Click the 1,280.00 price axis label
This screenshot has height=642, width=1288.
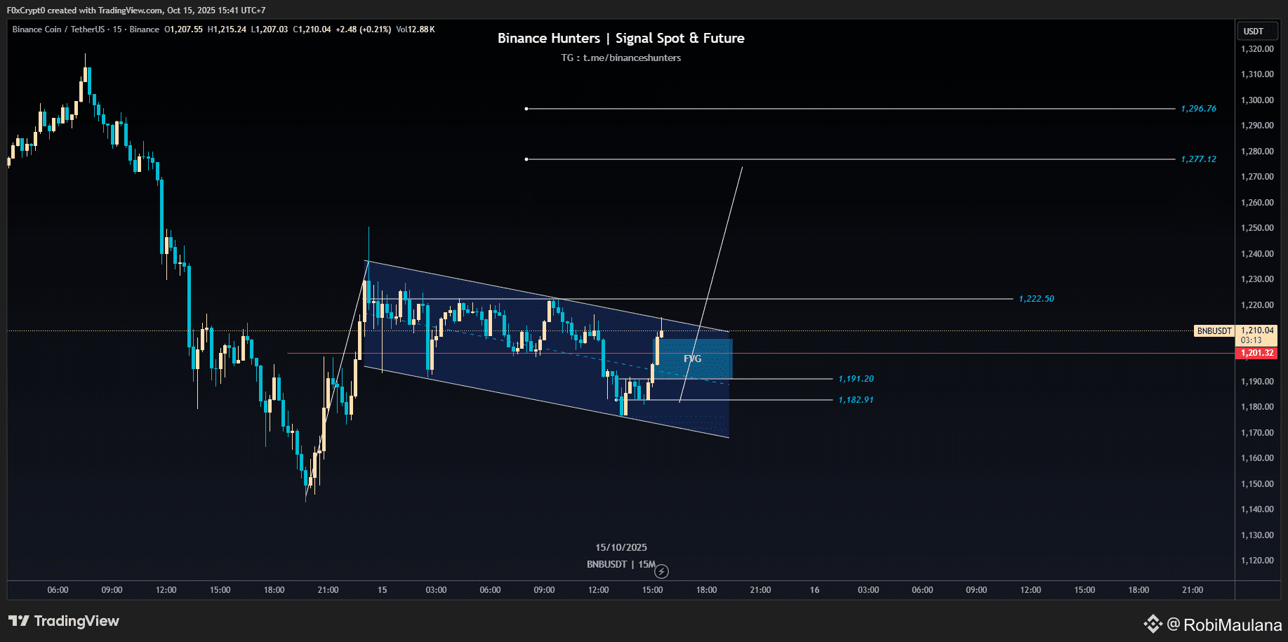(1257, 152)
